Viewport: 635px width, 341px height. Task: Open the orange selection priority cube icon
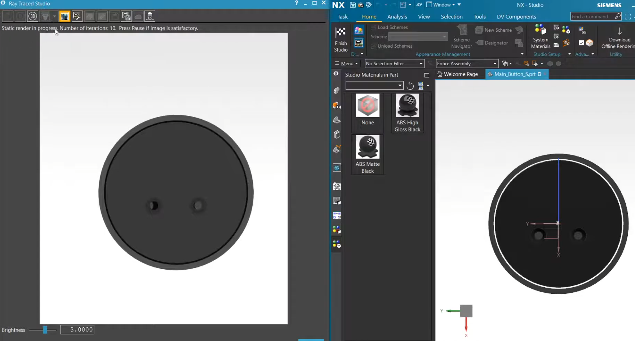pos(526,63)
